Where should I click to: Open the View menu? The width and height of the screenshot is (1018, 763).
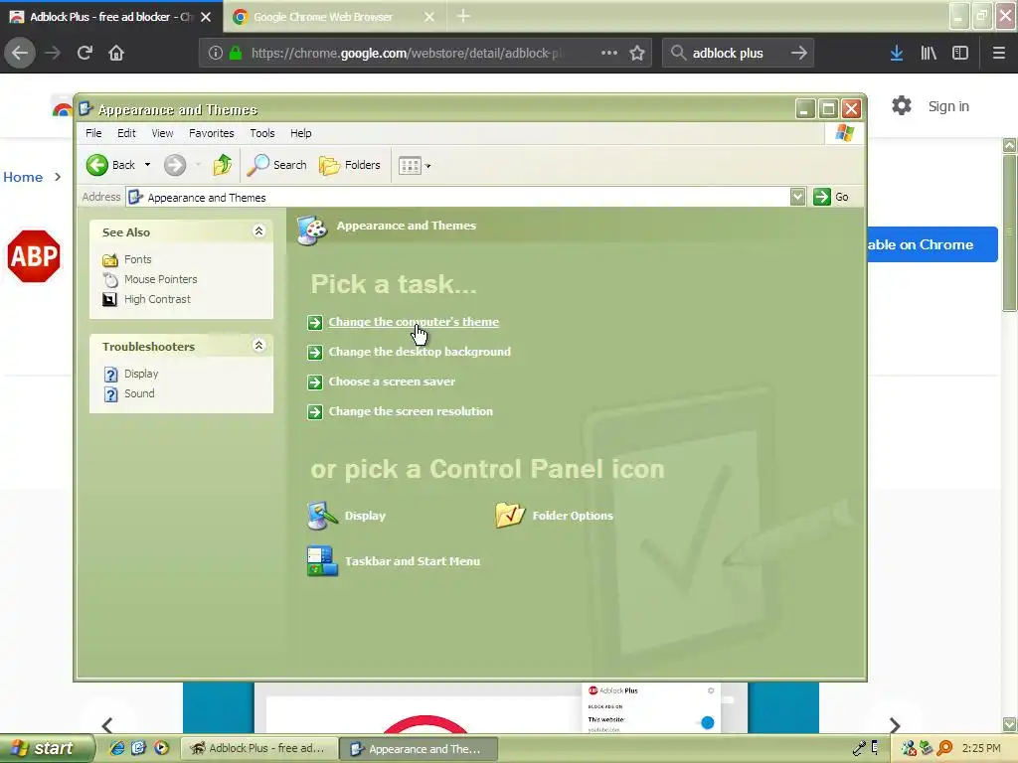tap(162, 133)
